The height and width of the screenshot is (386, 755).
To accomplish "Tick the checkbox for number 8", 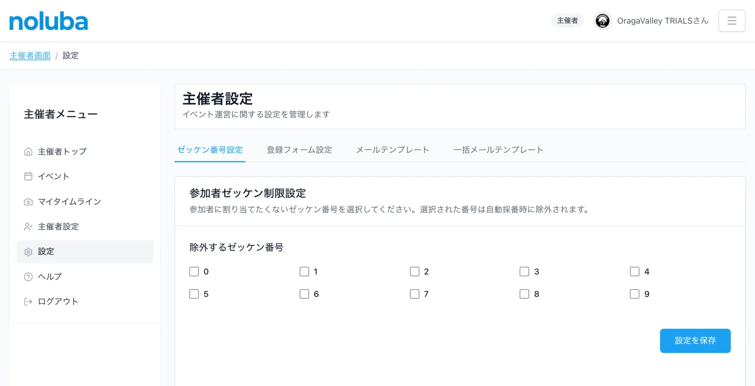I will 524,294.
